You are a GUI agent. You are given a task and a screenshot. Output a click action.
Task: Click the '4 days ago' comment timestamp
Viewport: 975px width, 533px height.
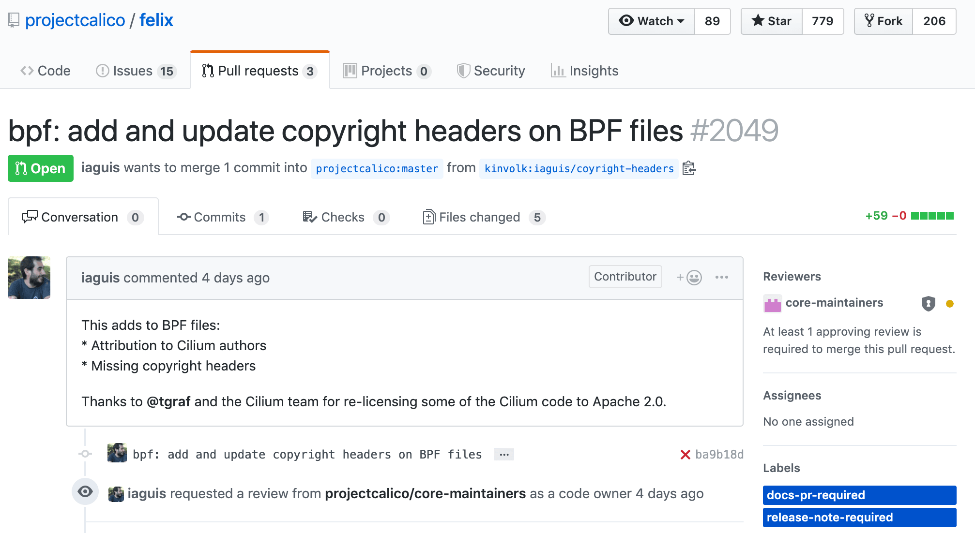tap(236, 278)
